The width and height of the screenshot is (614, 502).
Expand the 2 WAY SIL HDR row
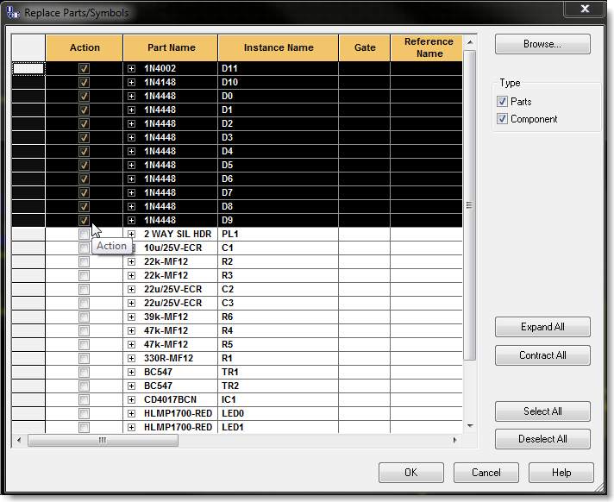coord(132,234)
